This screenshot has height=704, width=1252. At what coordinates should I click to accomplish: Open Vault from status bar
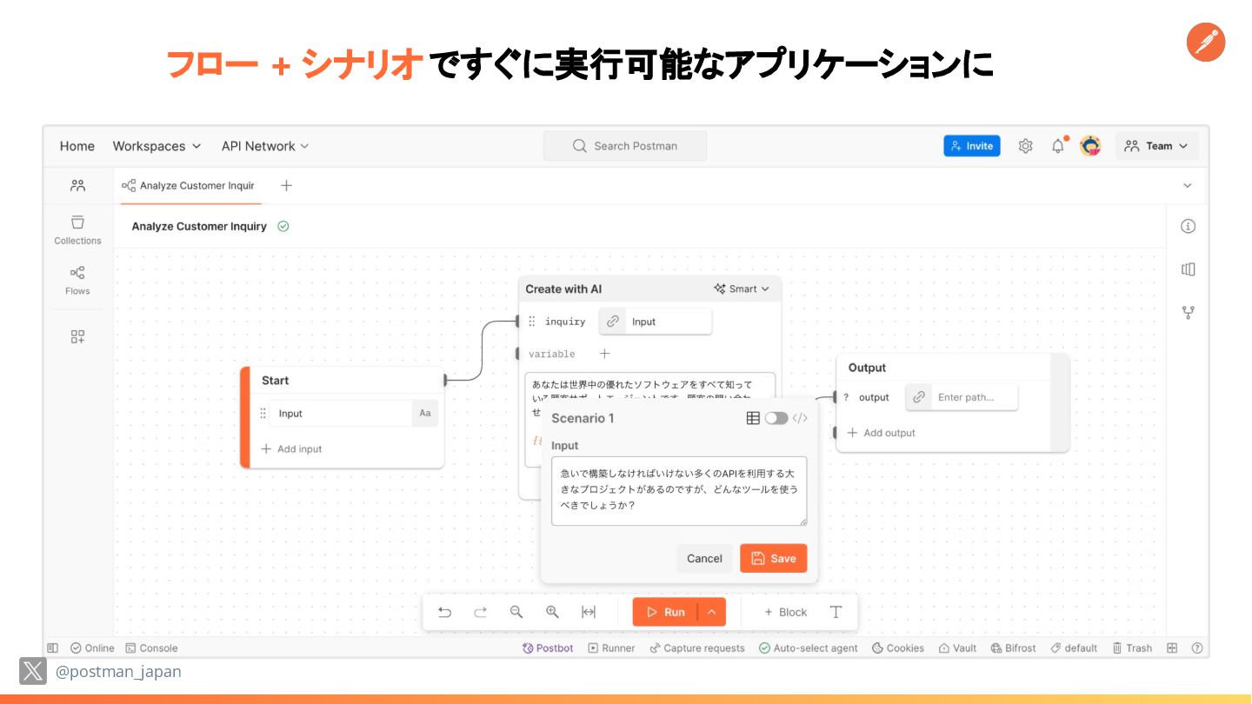click(957, 648)
